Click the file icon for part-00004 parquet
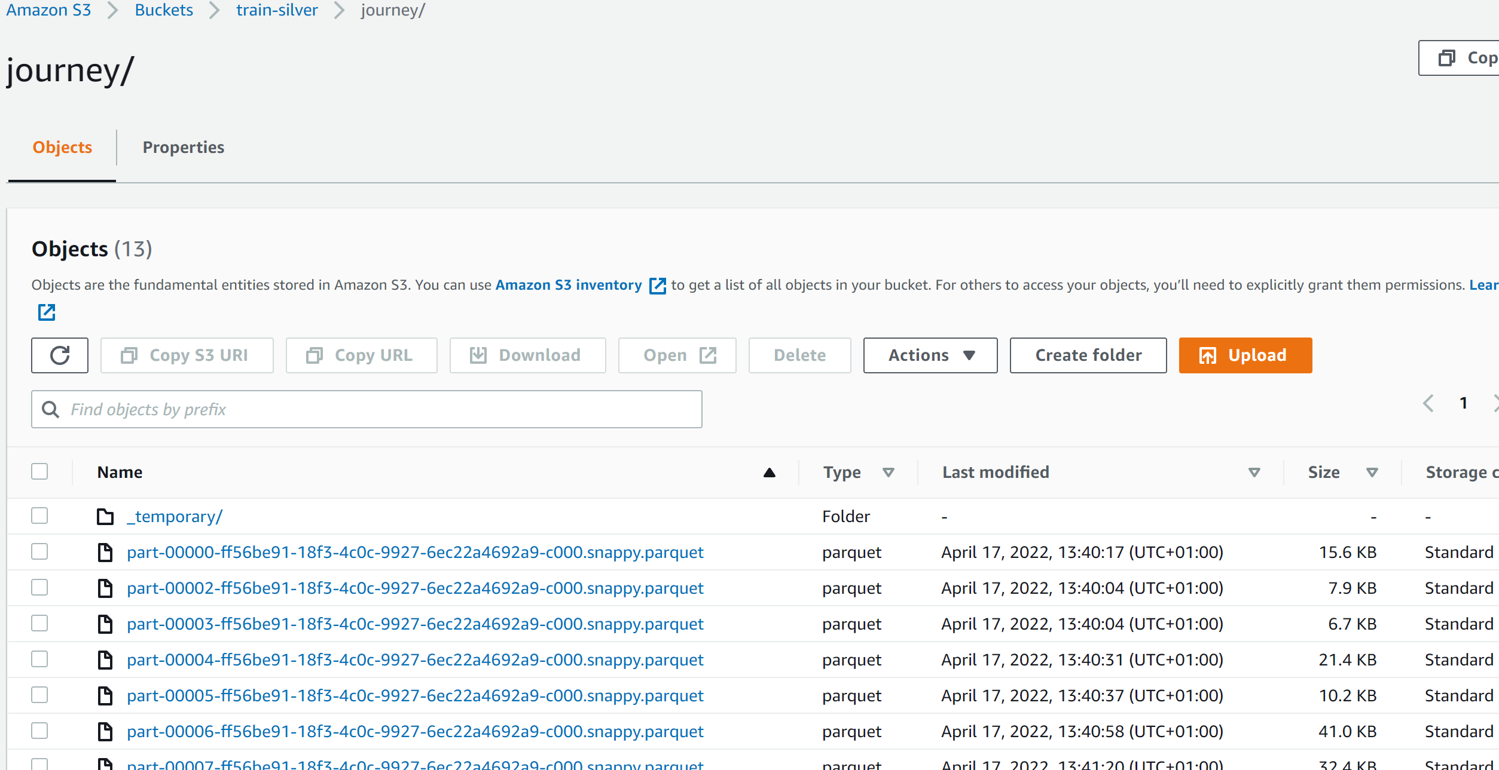 coord(105,659)
